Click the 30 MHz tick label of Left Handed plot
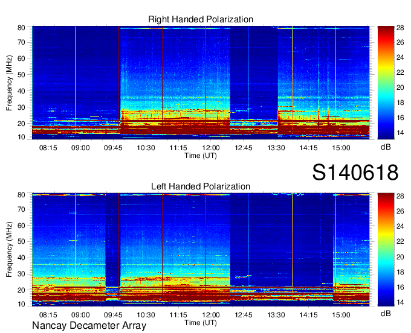The image size is (411, 333). 21,274
